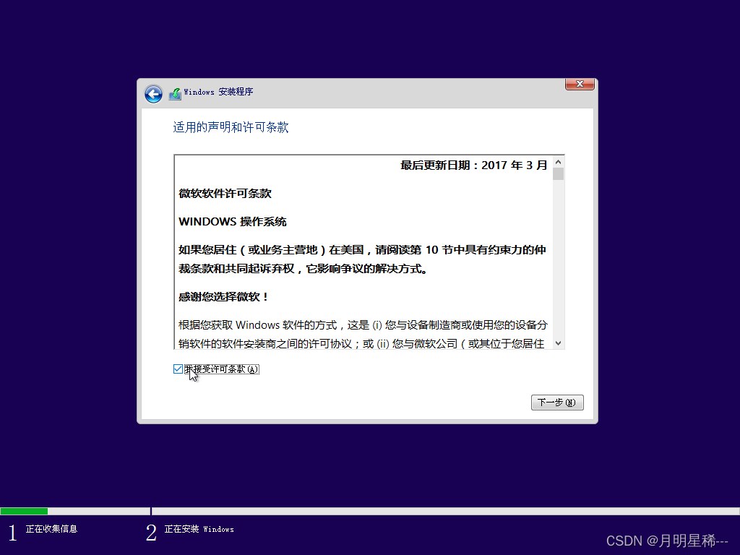Click the text 感谢您选择微软！
This screenshot has height=555, width=740.
point(224,297)
